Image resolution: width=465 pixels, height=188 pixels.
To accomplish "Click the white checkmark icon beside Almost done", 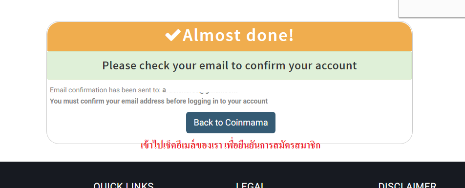I will coord(173,35).
